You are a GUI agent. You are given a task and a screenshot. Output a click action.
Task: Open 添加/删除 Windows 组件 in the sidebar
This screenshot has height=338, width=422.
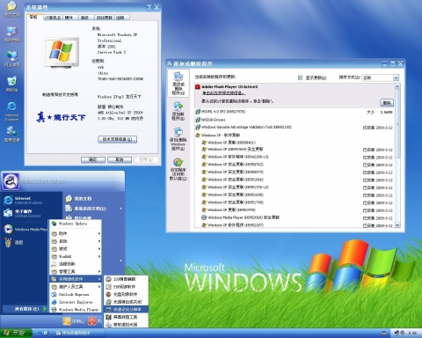(178, 139)
